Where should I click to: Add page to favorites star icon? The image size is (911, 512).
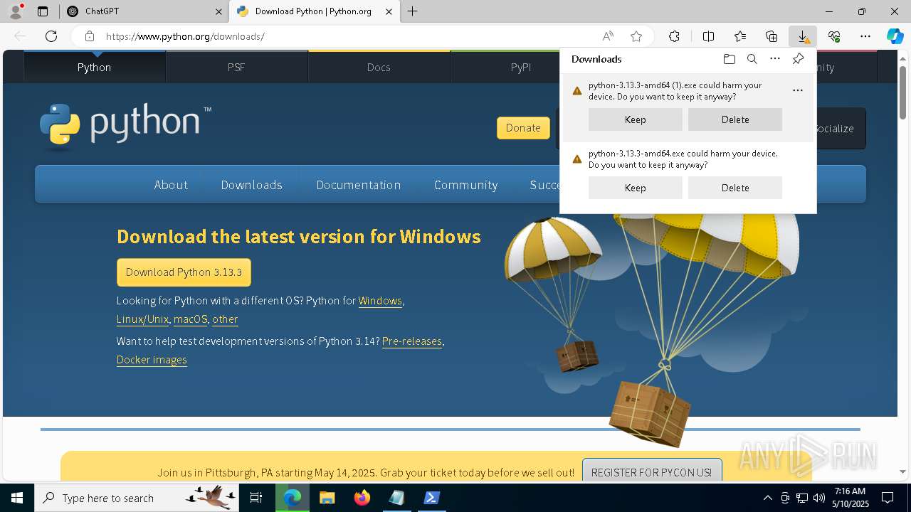[636, 36]
